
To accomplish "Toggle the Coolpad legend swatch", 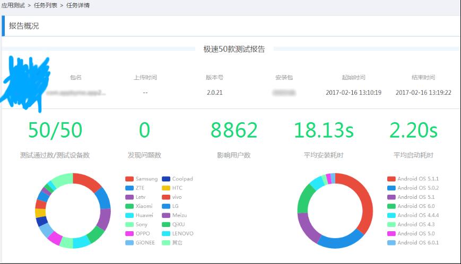I will click(x=166, y=179).
